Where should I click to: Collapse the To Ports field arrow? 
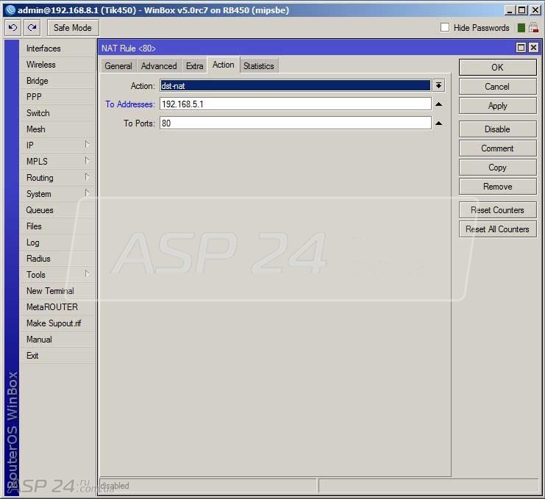pyautogui.click(x=438, y=123)
